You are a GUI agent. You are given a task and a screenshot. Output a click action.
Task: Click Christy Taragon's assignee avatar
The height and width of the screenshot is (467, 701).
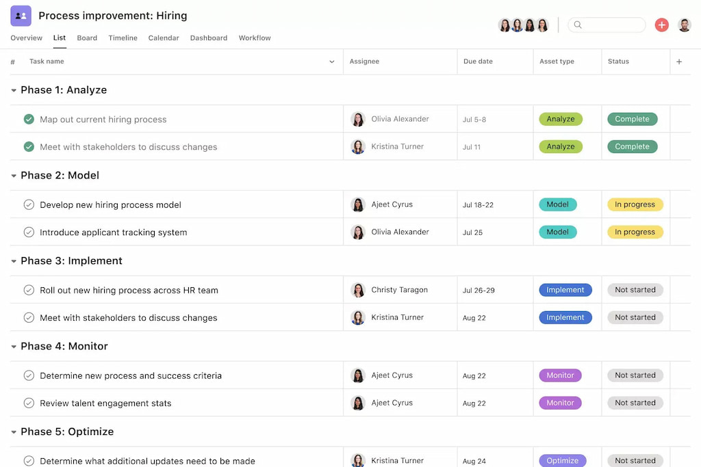coord(358,290)
